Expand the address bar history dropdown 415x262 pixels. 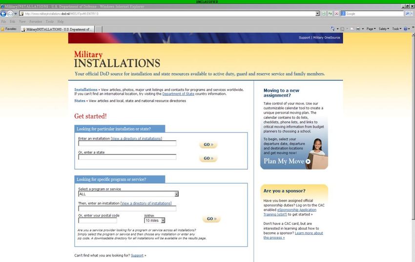tap(318, 14)
